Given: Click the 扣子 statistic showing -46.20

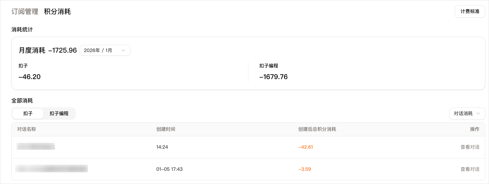Looking at the screenshot, I should coord(30,77).
